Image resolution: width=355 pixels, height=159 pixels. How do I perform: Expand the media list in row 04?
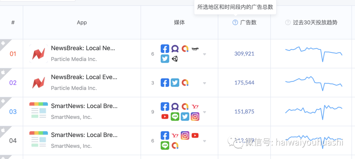pos(204,141)
